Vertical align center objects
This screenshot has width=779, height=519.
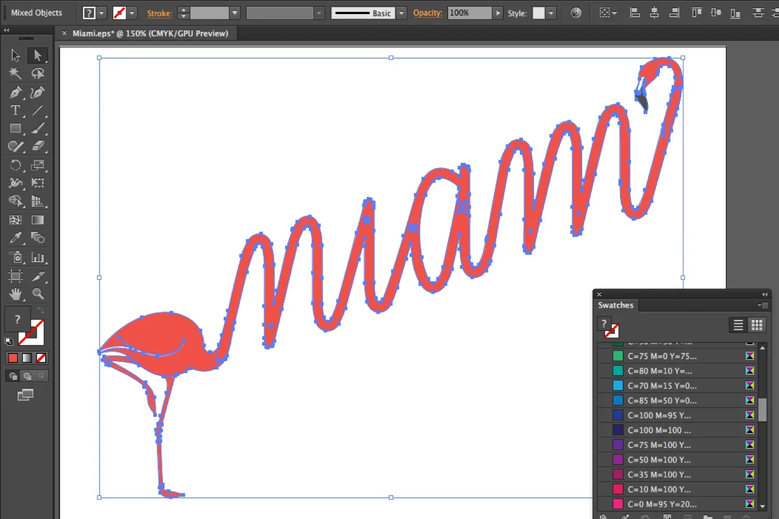[x=716, y=13]
